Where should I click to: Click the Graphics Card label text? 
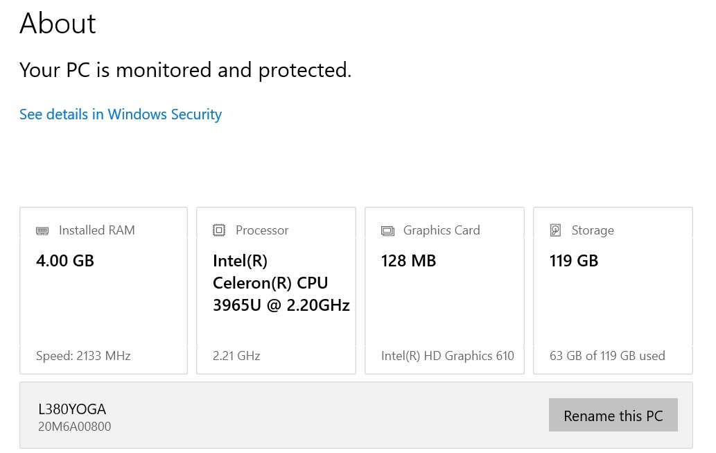pos(442,230)
